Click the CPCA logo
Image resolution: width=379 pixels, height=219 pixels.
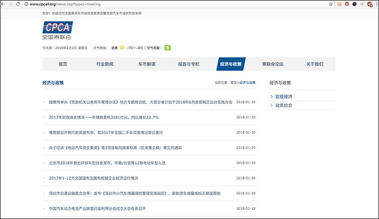click(x=57, y=30)
